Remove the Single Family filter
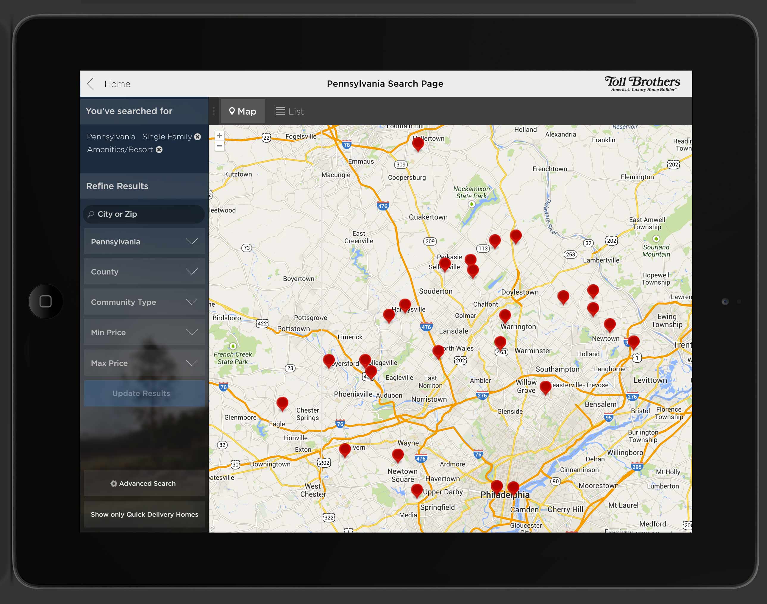 197,137
